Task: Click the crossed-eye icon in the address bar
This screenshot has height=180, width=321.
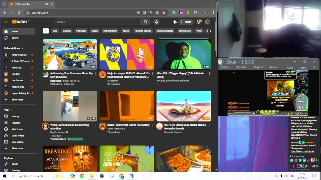Action: pyautogui.click(x=157, y=12)
